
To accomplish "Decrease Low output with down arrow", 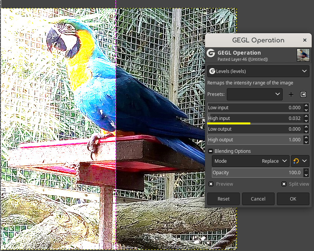I will click(306, 131).
